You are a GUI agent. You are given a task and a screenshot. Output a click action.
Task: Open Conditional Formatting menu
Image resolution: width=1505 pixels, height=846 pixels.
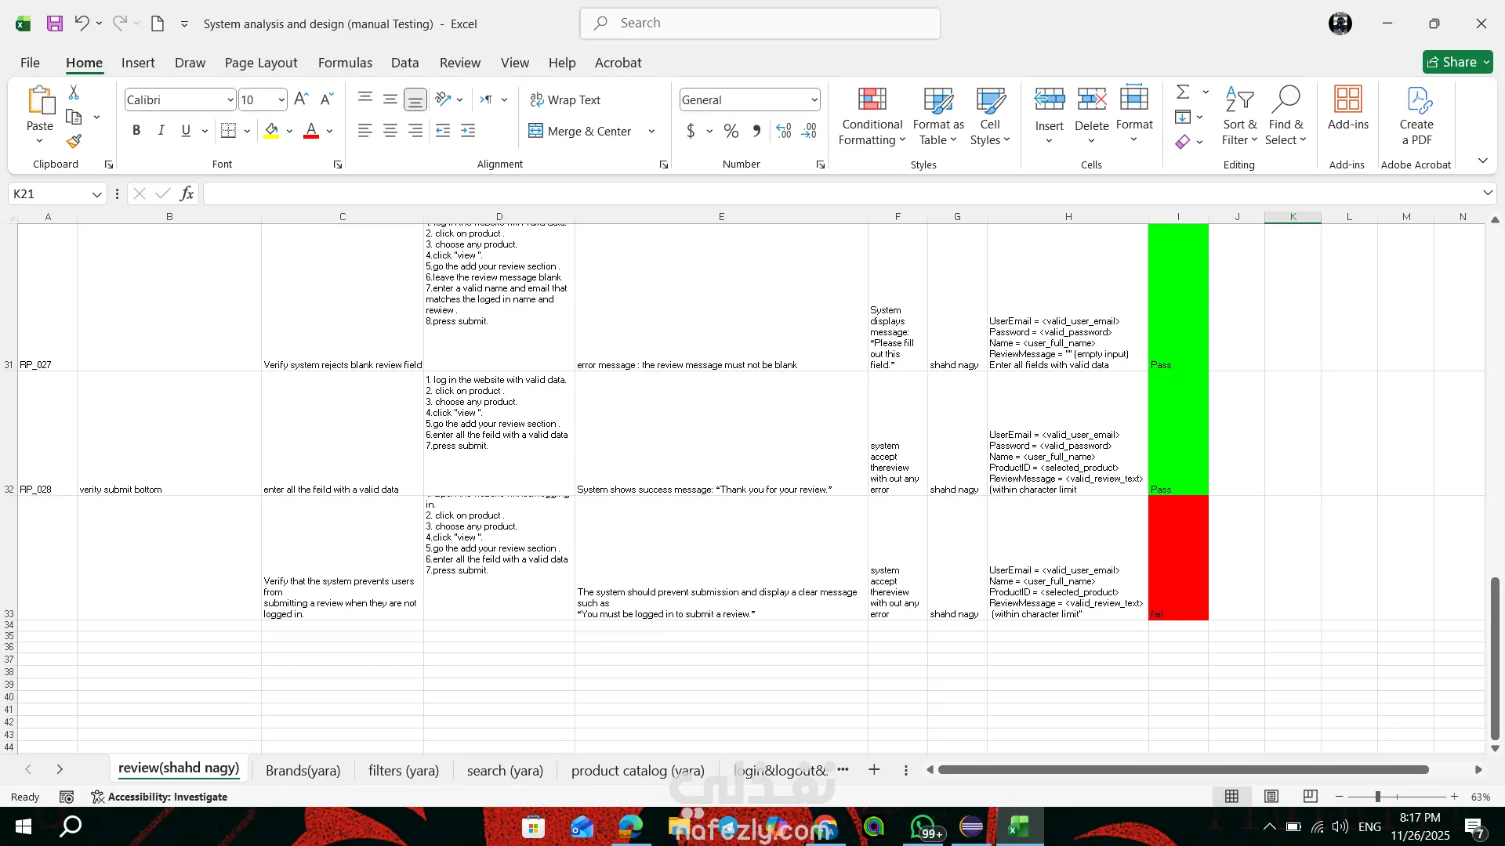(872, 117)
